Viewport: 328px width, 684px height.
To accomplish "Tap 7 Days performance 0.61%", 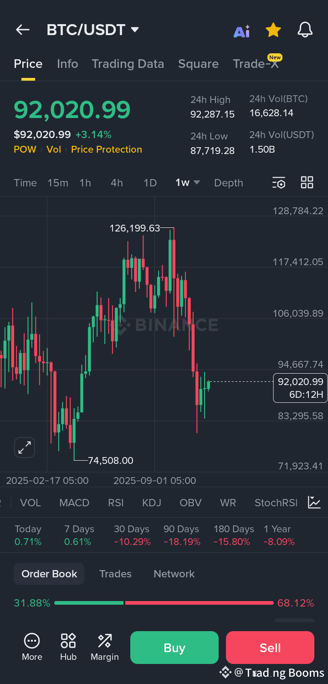I will tap(79, 535).
